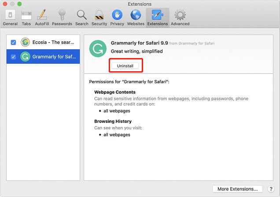The height and width of the screenshot is (197, 280).
Task: Click the Grammarly icon in sidebar list
Action: (x=25, y=57)
